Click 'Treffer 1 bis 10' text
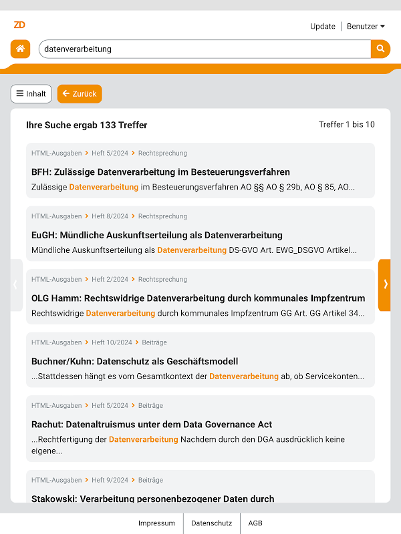 pos(347,124)
